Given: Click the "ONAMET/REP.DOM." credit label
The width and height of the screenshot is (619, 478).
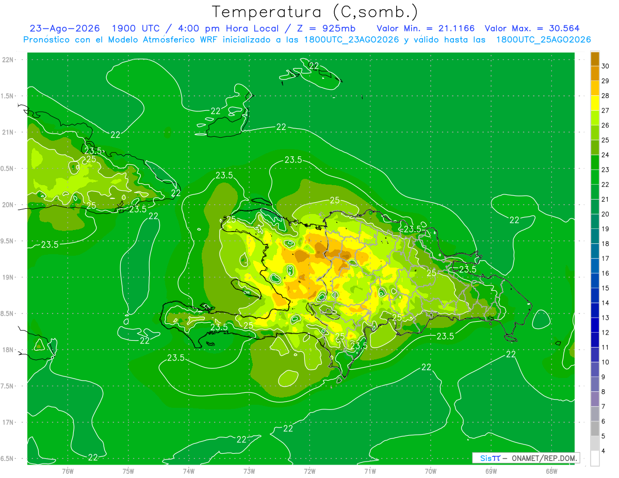Looking at the screenshot, I should coord(545,458).
